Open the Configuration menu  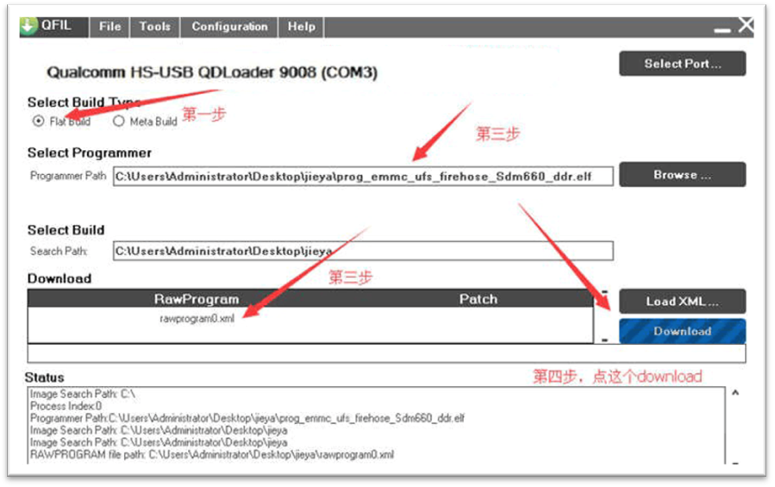pos(229,27)
